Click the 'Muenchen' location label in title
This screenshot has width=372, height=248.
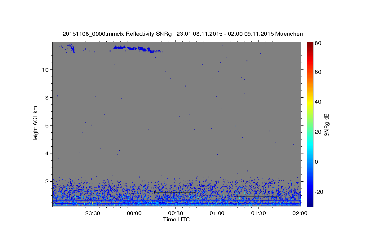coord(289,34)
